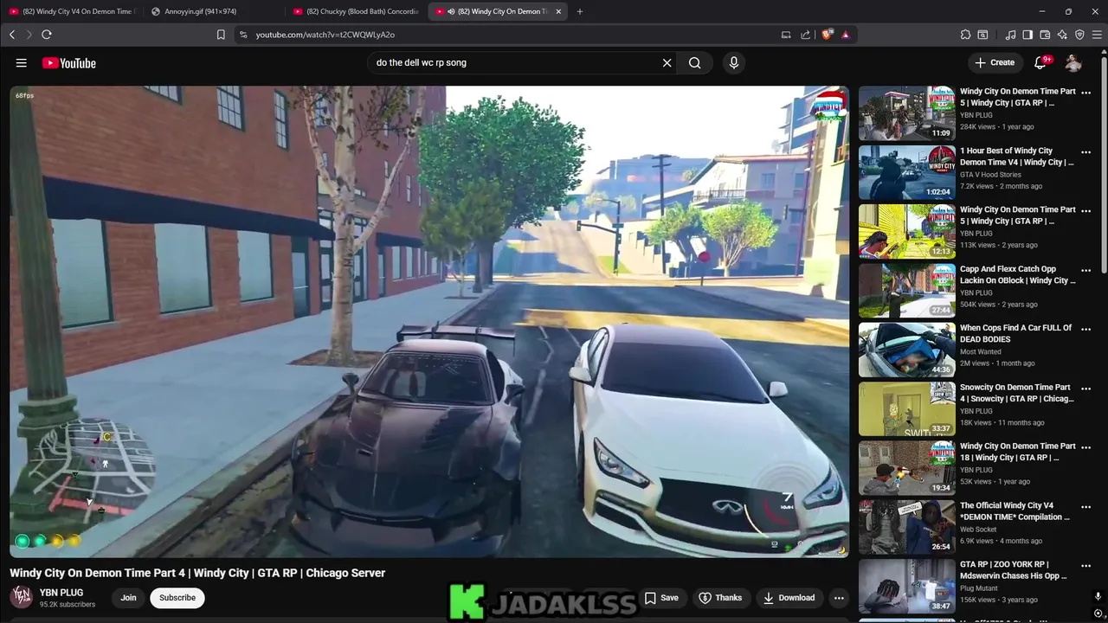
Task: Clear the search box with the X
Action: pyautogui.click(x=667, y=63)
